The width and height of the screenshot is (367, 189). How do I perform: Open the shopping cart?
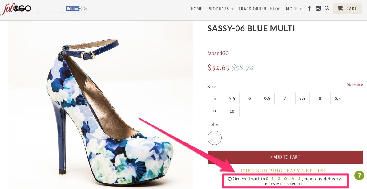(x=347, y=9)
